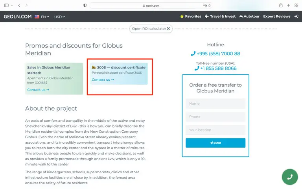302x189 pixels.
Task: Click the green floating phone call button
Action: pyautogui.click(x=290, y=177)
